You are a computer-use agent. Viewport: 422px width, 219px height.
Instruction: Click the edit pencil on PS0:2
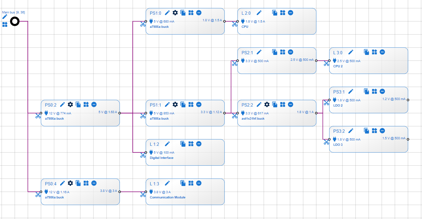pyautogui.click(x=62, y=105)
